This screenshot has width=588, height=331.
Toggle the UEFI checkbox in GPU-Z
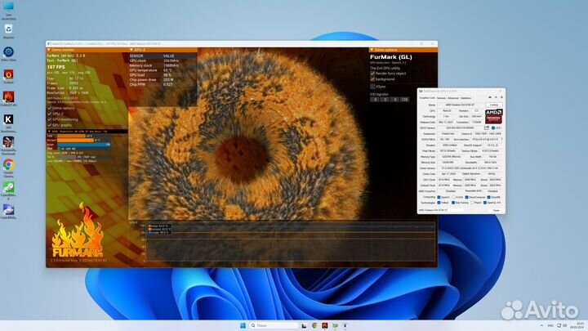point(493,128)
